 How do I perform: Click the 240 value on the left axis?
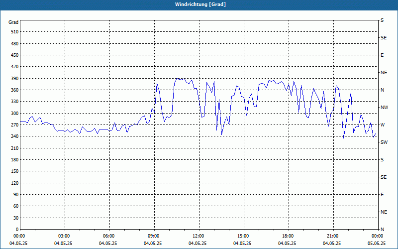[x=15, y=136]
